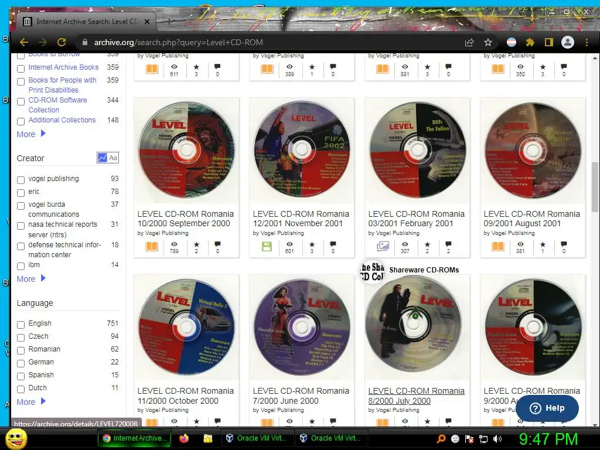
Task: Select the Internet Archive Search browser tab
Action: pyautogui.click(x=86, y=22)
